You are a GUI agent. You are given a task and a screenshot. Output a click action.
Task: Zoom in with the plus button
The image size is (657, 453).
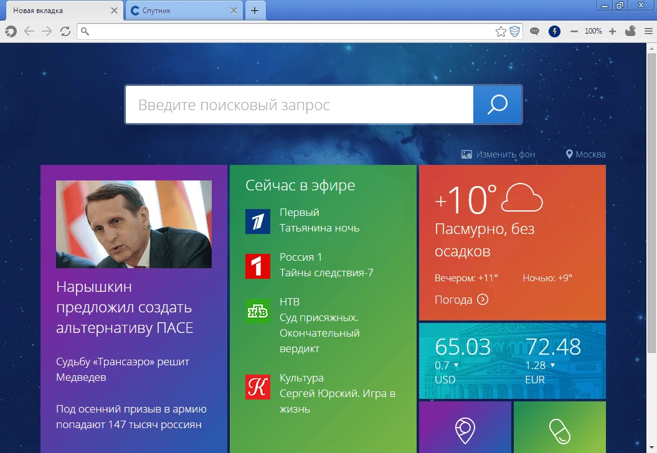point(612,31)
